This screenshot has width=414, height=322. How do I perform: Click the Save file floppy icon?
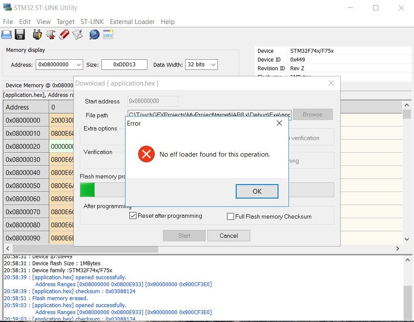(x=20, y=34)
